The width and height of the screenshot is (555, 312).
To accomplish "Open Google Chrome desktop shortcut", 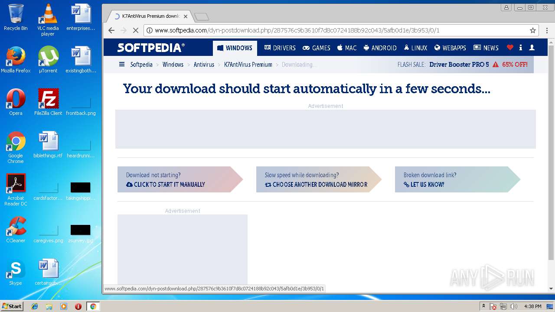I will tap(16, 147).
